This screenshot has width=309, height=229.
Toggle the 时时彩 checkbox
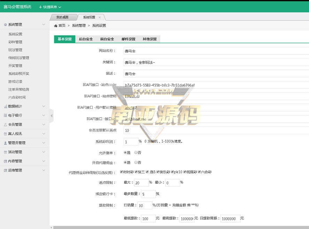121,172
